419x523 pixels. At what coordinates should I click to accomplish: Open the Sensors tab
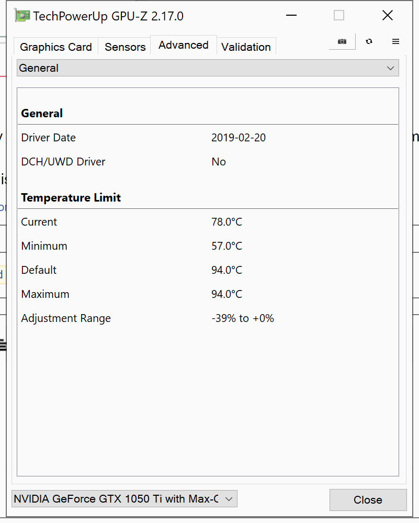[125, 47]
